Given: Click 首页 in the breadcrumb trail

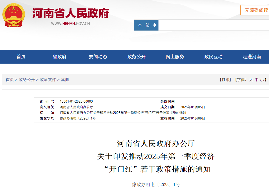Looking at the screenshot, I should tap(9, 80).
